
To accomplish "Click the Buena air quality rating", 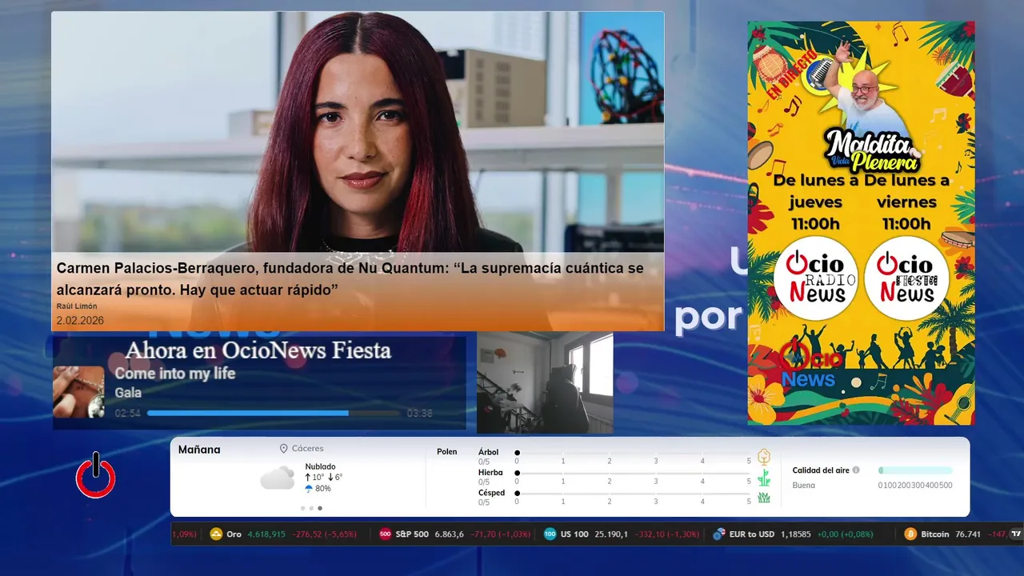I will click(x=804, y=485).
